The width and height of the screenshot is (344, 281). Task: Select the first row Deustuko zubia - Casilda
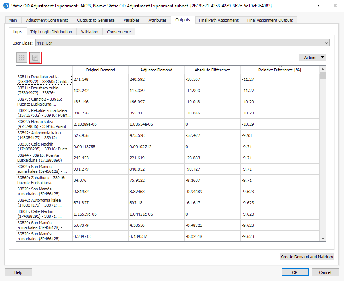44,79
